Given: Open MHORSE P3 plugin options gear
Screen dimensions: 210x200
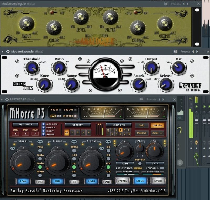Looking at the screenshot, I should [7, 99].
